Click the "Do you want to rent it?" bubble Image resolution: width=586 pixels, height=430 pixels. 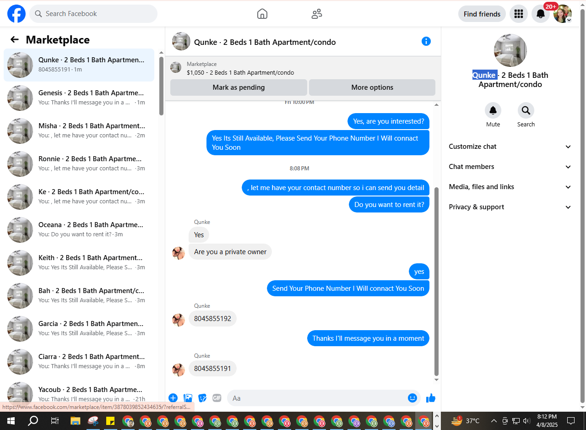pyautogui.click(x=389, y=205)
